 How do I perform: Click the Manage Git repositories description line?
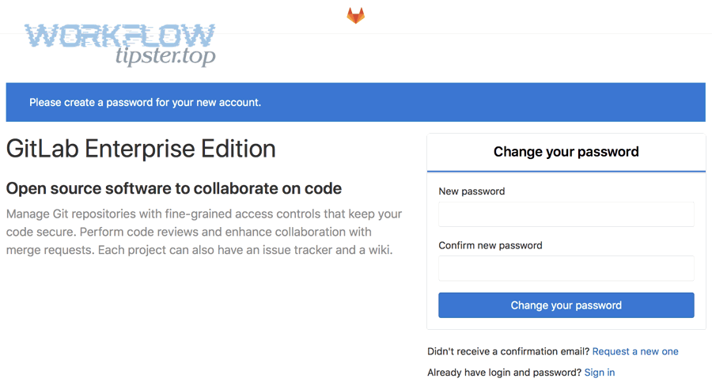point(204,214)
